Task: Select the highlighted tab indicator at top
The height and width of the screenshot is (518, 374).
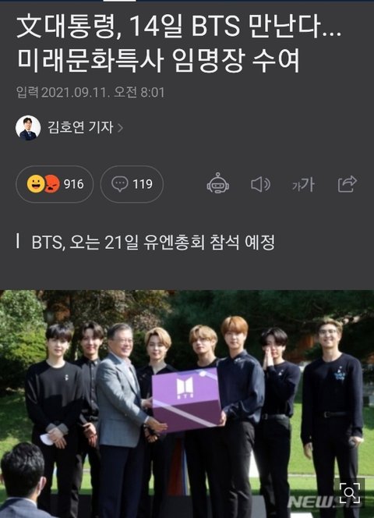Action: coord(119,1)
